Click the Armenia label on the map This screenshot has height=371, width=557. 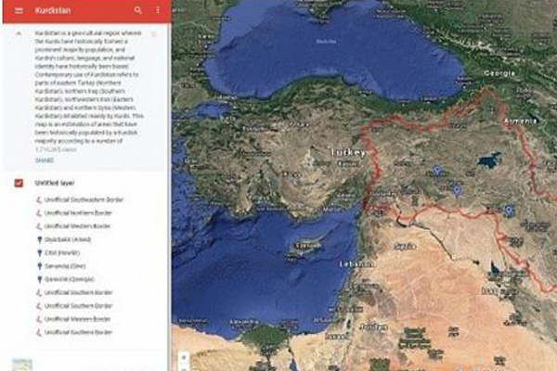point(520,122)
